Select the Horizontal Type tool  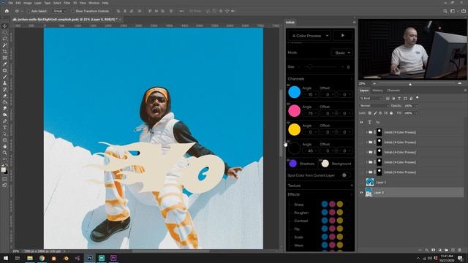(x=4, y=128)
